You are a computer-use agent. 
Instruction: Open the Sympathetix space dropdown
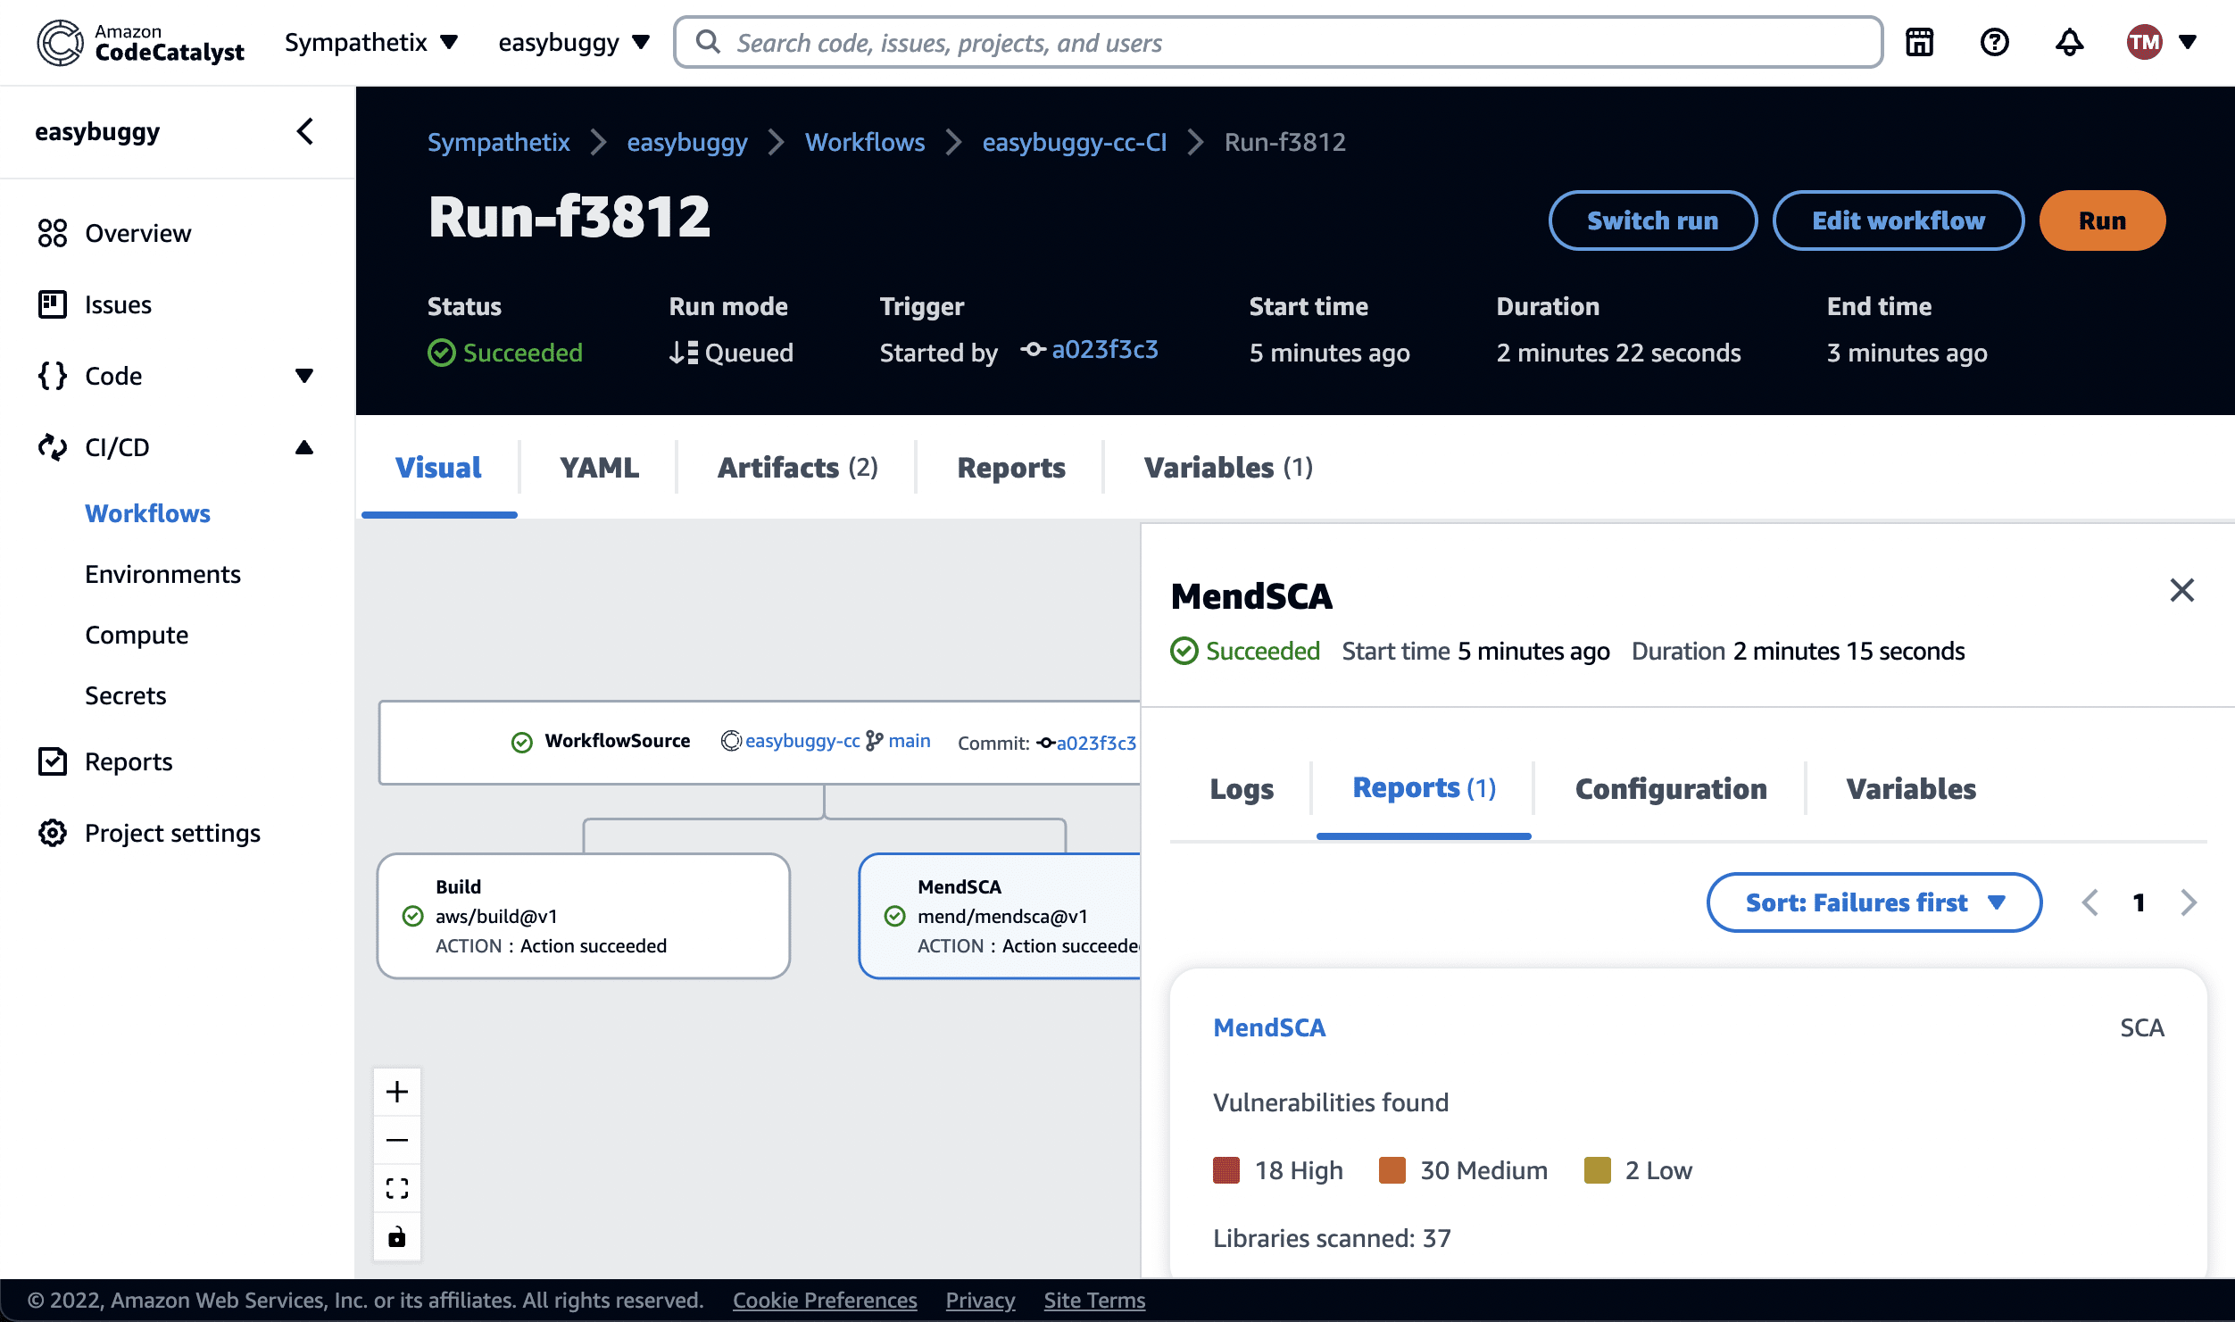point(370,42)
